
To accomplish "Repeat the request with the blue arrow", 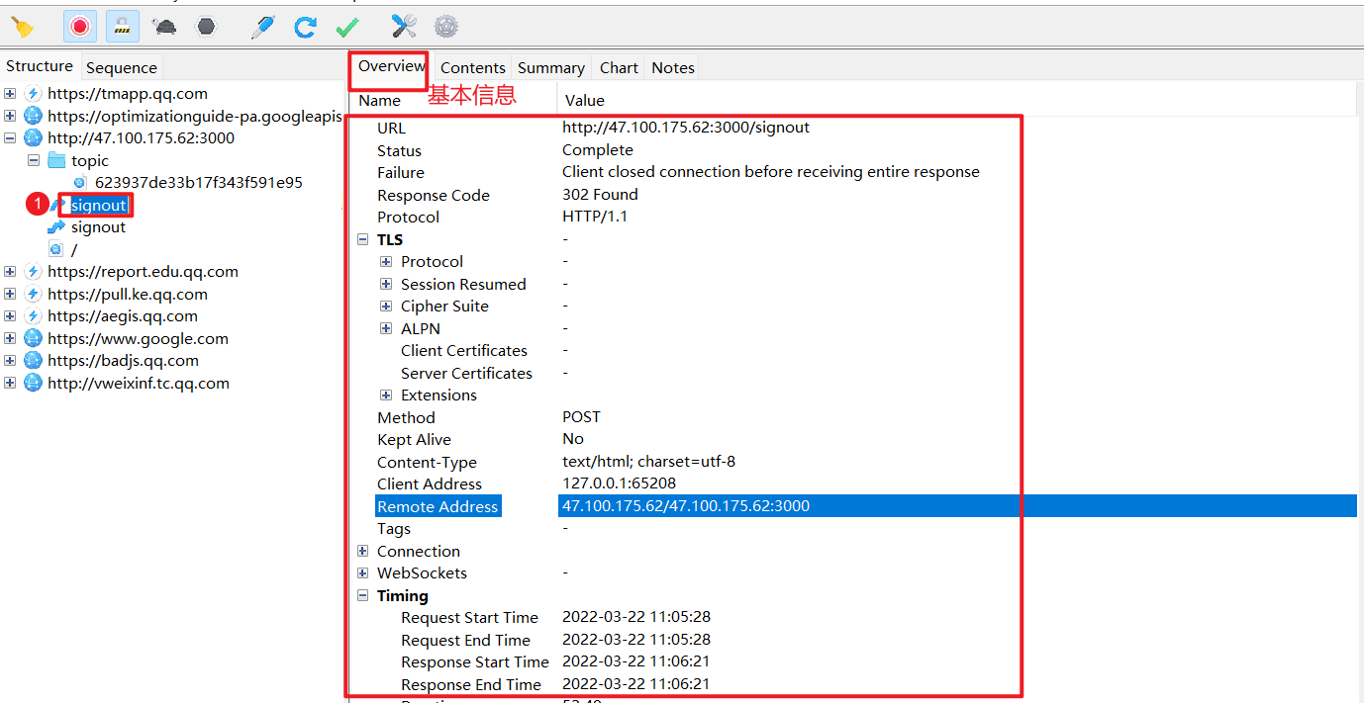I will pyautogui.click(x=305, y=27).
